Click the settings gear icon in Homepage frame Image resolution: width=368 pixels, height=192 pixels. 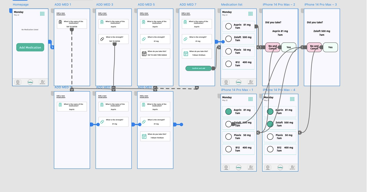pos(18,82)
